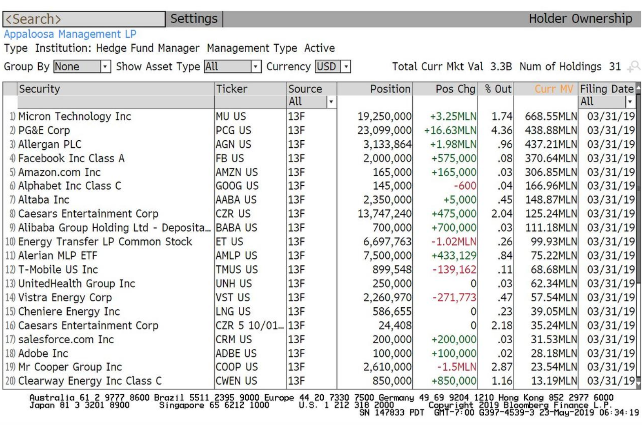Select the Cheniere Energy Inc row
Viewport: 642px width, 425px height.
(x=320, y=312)
